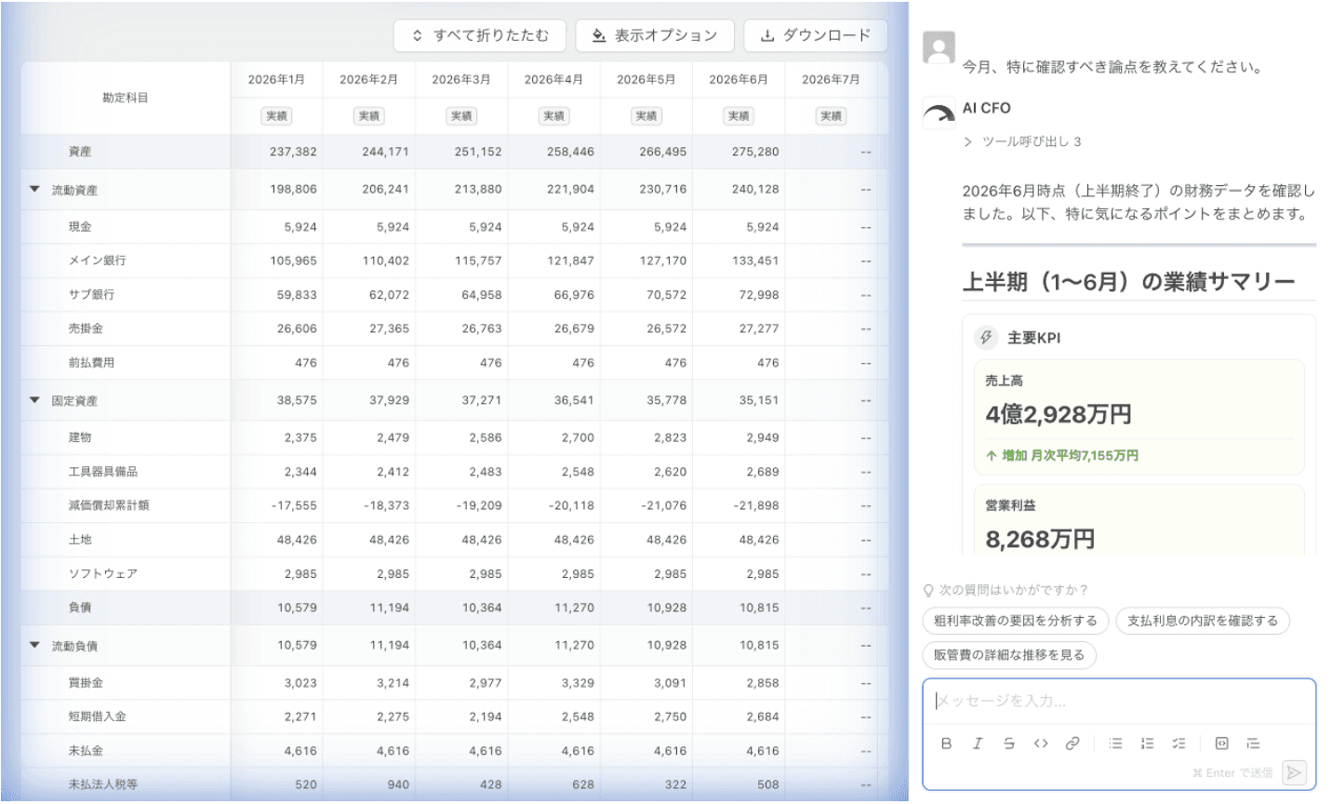Collapse the 流動負債 row group

[x=34, y=645]
